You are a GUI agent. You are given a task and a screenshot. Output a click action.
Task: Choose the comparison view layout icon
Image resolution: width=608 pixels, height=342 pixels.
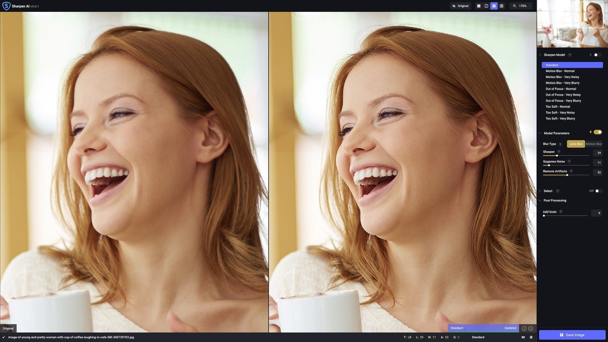[x=502, y=6]
